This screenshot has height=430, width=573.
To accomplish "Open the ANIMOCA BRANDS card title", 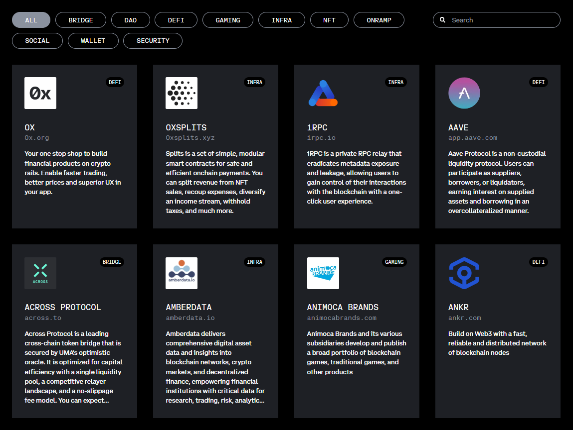I will coord(343,307).
